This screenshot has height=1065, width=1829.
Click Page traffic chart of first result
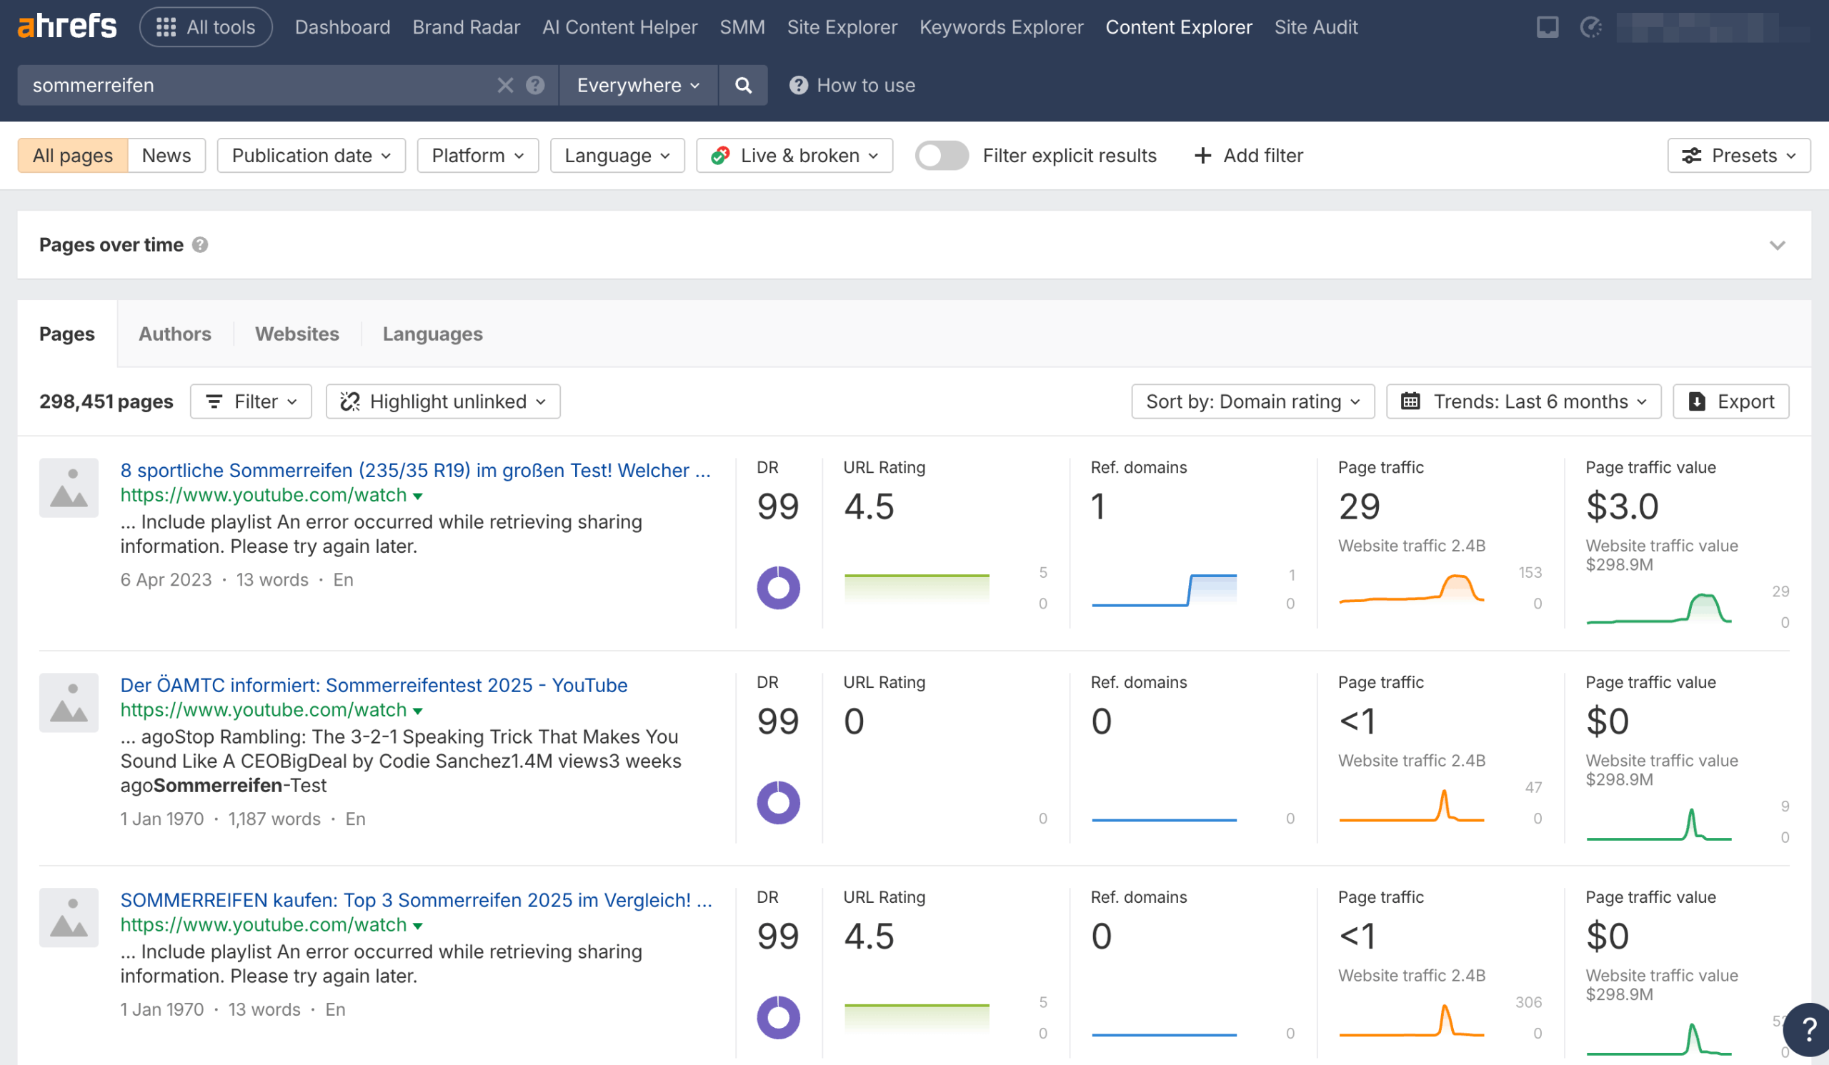tap(1412, 589)
